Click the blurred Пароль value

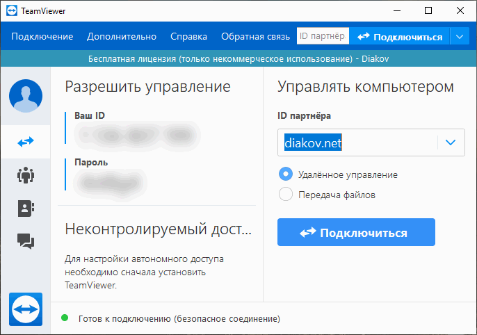tap(111, 183)
